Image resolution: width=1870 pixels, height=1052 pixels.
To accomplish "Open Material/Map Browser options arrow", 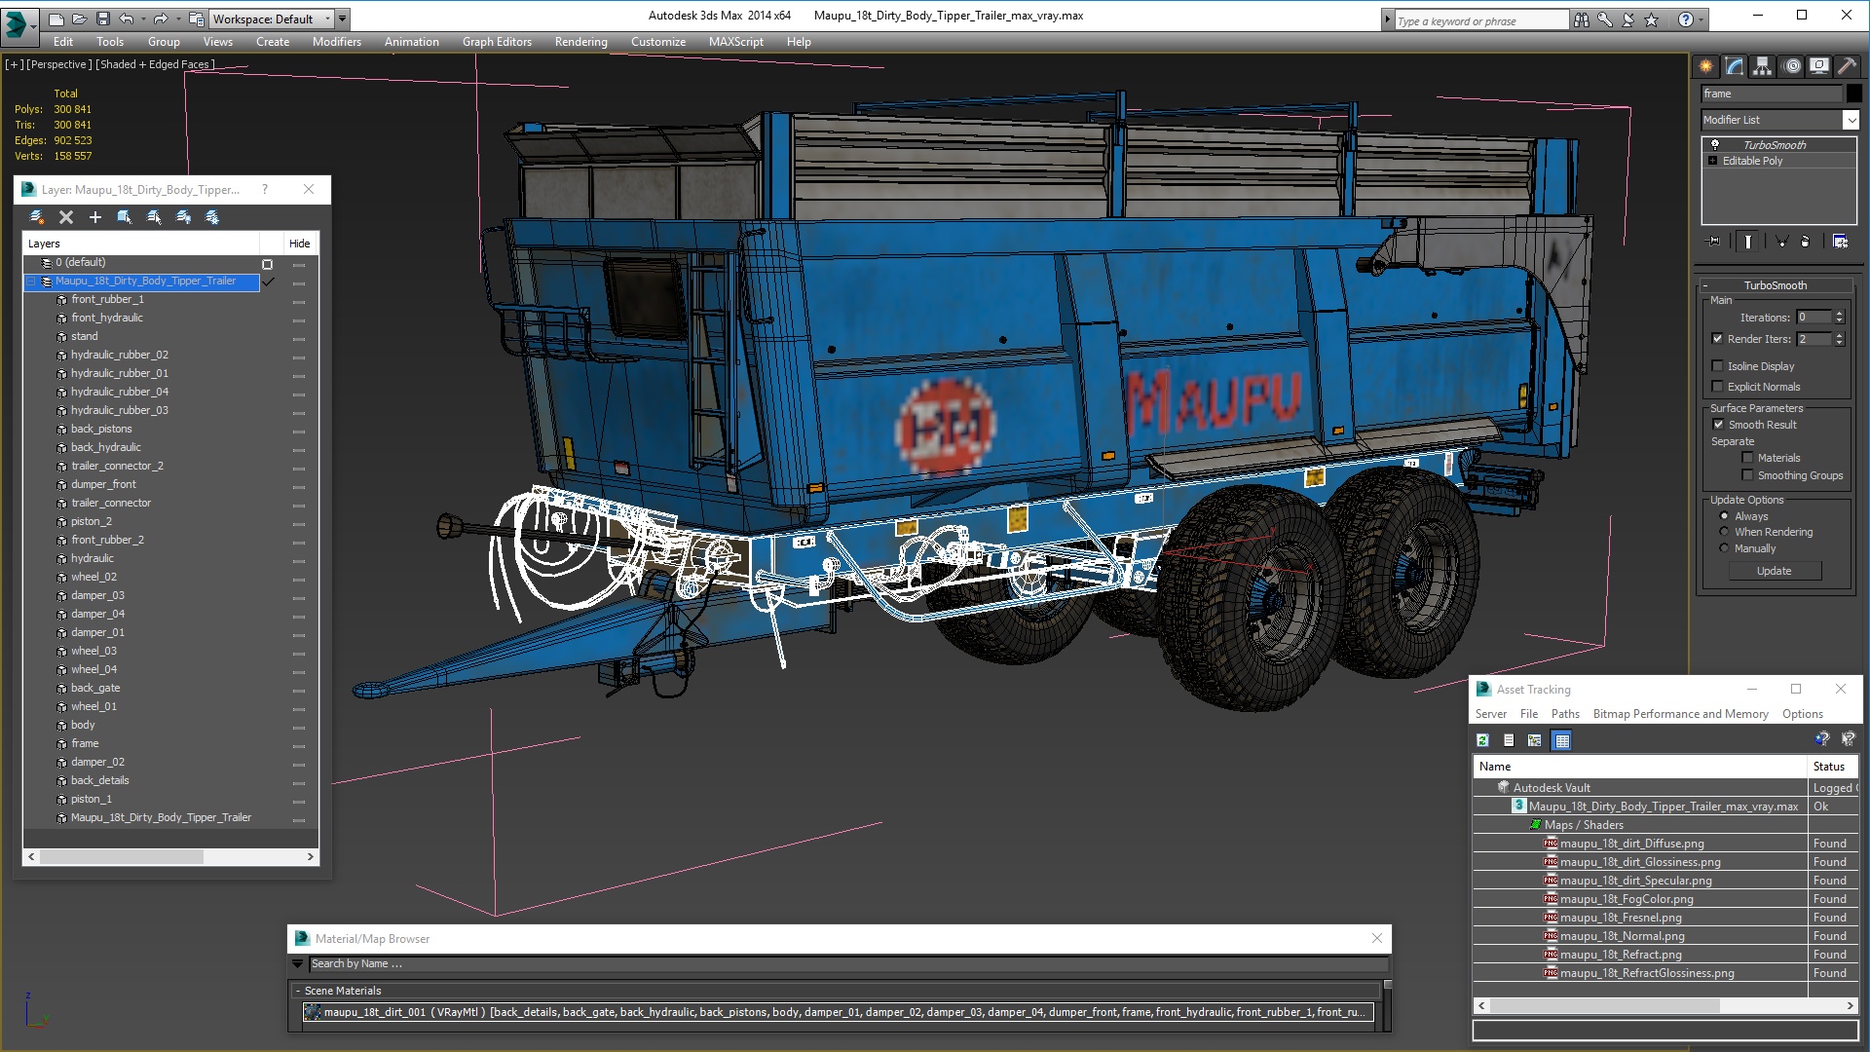I will pyautogui.click(x=297, y=963).
